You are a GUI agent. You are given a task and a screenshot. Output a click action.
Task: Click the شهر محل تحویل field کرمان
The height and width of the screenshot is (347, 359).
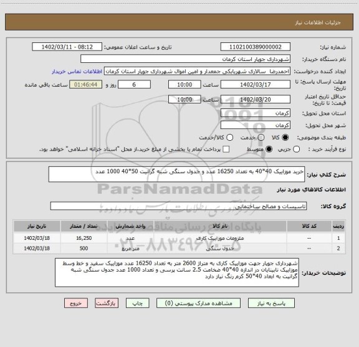pyautogui.click(x=256, y=125)
